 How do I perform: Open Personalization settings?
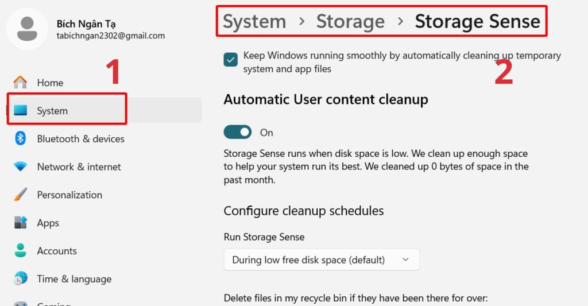pos(104,195)
